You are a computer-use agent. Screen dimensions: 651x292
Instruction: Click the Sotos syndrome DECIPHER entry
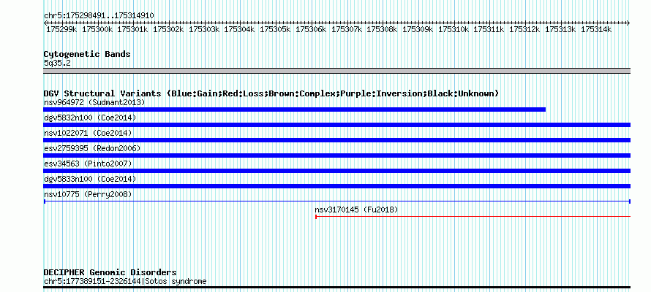click(125, 282)
